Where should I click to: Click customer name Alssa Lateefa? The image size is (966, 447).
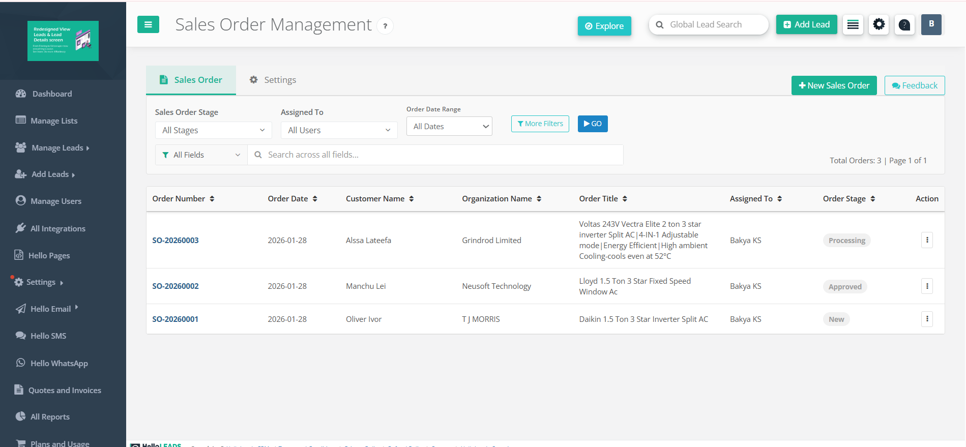click(368, 241)
